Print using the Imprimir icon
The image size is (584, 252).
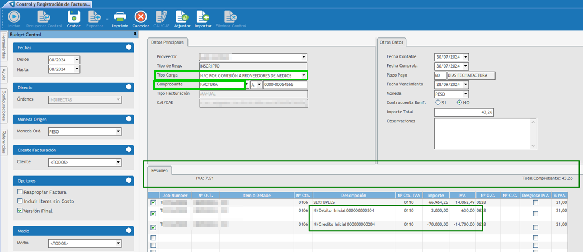point(120,17)
